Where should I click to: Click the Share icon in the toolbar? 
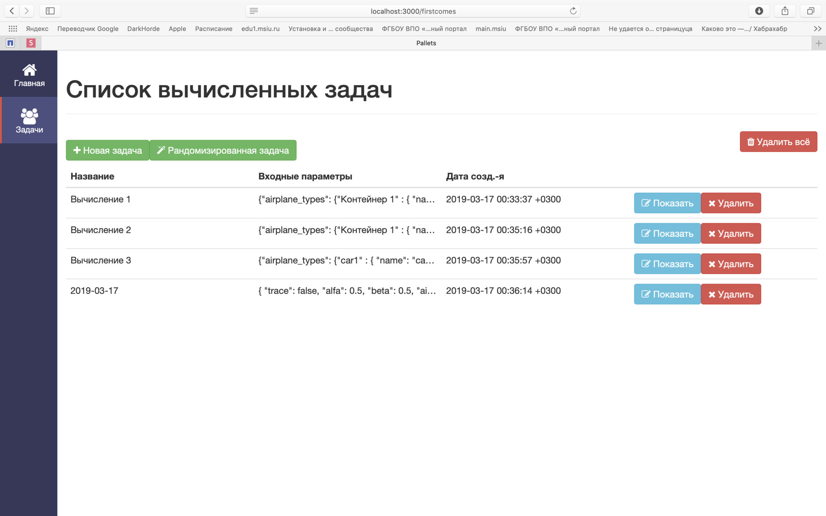(x=785, y=11)
